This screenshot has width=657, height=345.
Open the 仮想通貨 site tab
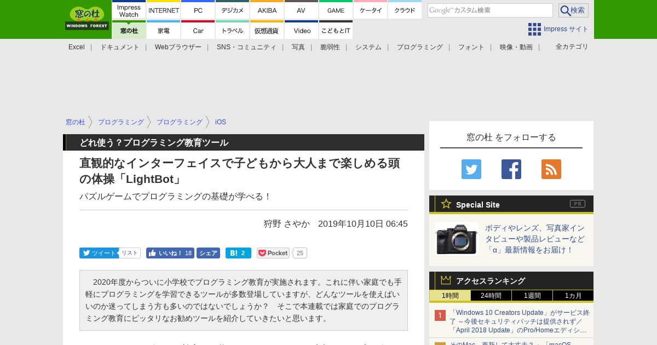coord(267,30)
